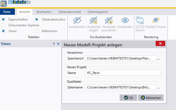Click the save disk icon in quick access
Image resolution: width=176 pixels, height=110 pixels.
[x=10, y=2]
